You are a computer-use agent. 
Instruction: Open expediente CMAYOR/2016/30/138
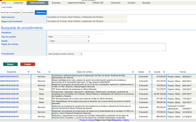tap(9, 94)
